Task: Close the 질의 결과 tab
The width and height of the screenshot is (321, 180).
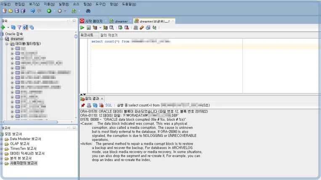Action: click(102, 99)
